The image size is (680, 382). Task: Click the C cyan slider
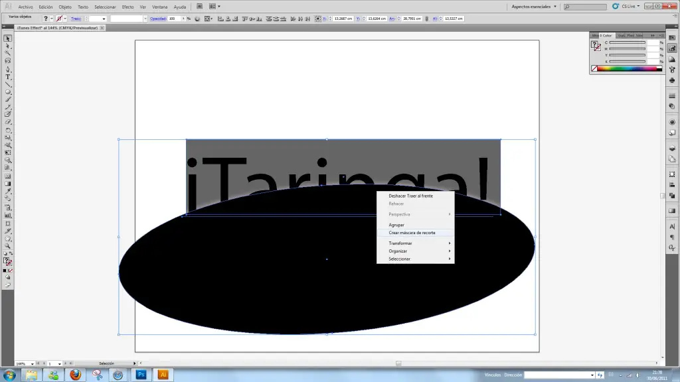click(628, 42)
